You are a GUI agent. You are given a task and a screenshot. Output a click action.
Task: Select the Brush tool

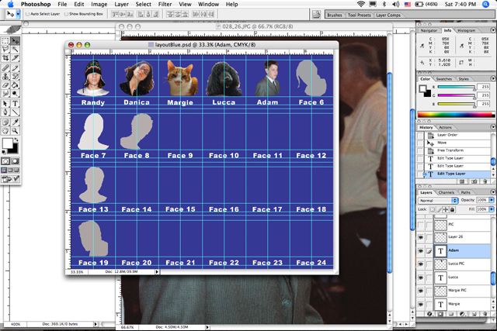click(x=15, y=68)
